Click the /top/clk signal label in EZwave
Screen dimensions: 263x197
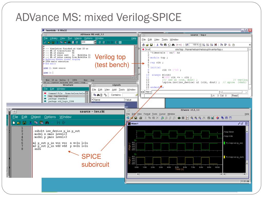(x=228, y=136)
